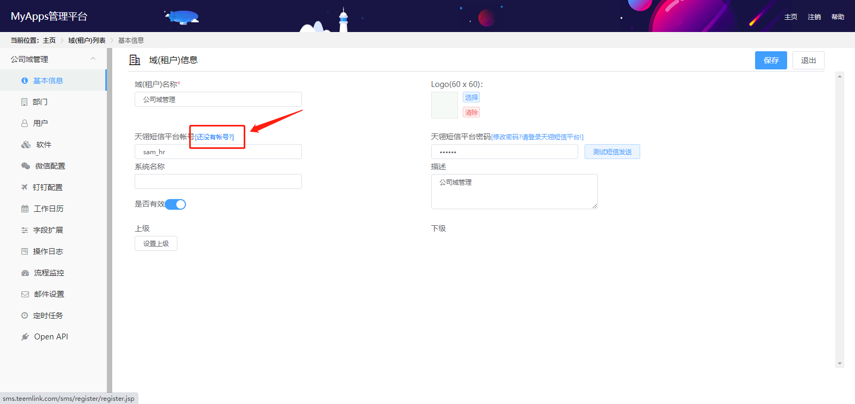This screenshot has width=855, height=404.
Task: Click the MyApps管理平台 title
Action: 49,17
